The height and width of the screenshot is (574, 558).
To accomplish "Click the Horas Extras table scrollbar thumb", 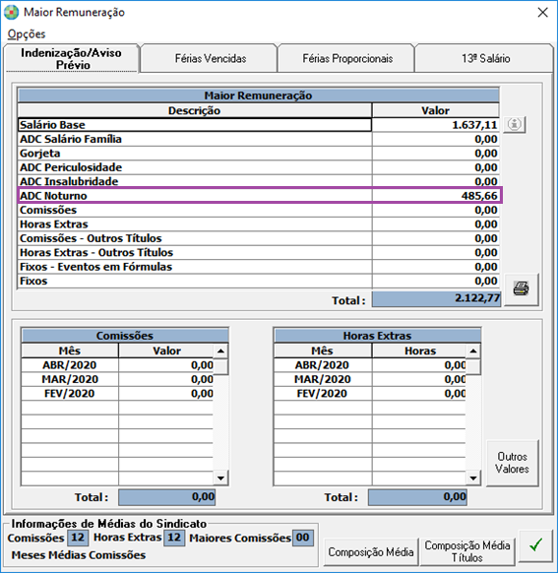I will 473,366.
